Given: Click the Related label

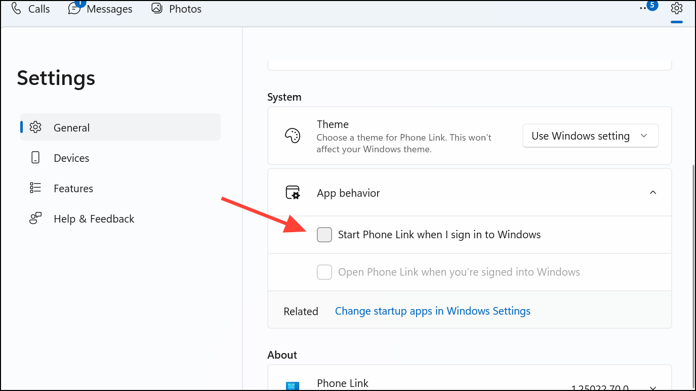Looking at the screenshot, I should tap(301, 312).
